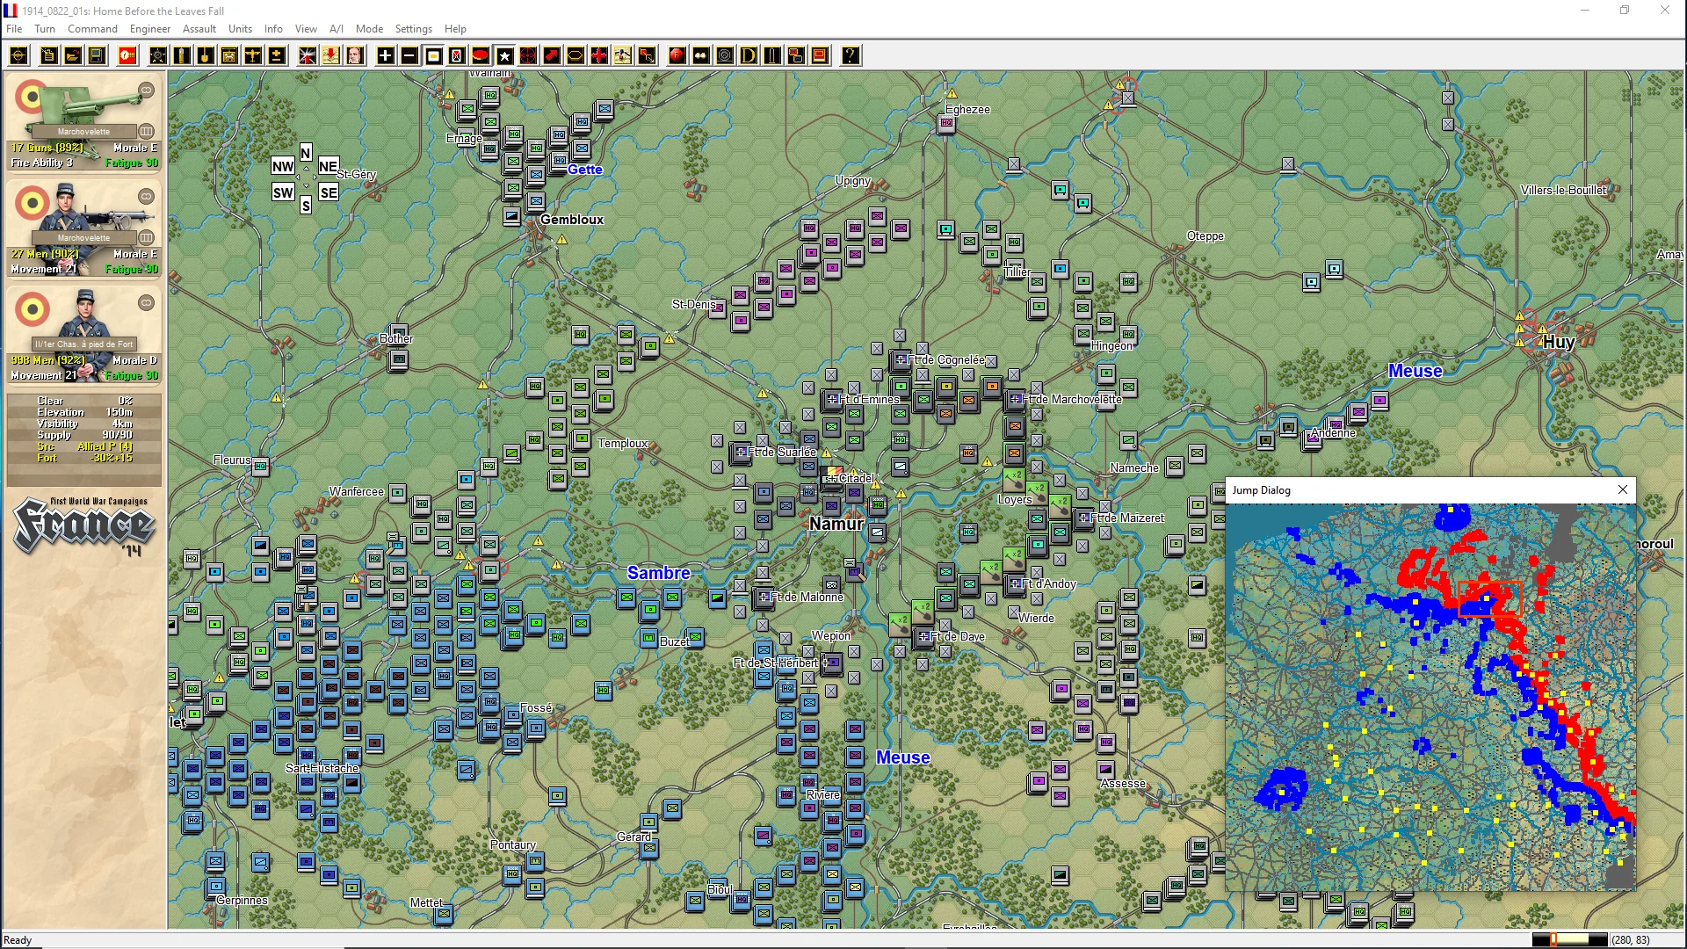Open the Command menu
This screenshot has width=1687, height=949.
(92, 29)
